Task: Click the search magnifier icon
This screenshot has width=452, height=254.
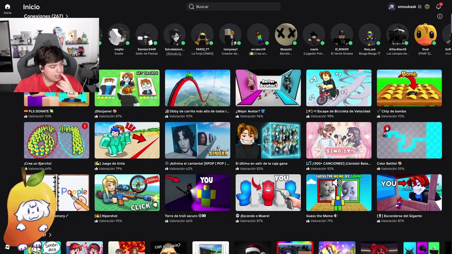Action: coord(191,7)
